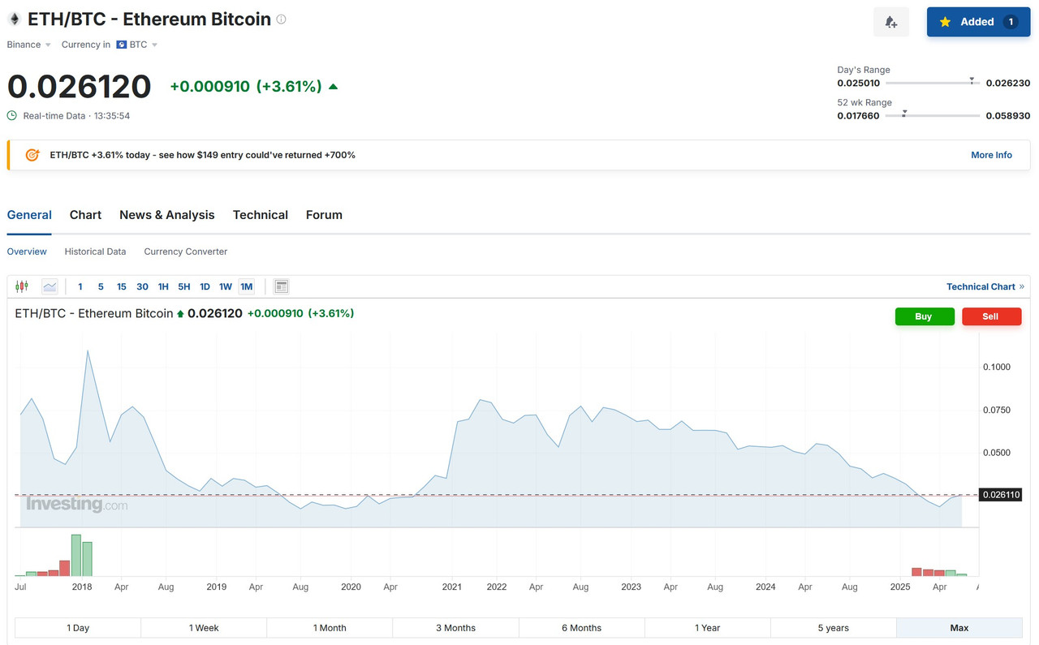Click the red Sell button
Viewport: 1039px width, 645px height.
tap(991, 316)
